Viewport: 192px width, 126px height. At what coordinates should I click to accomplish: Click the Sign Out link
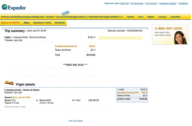[x=125, y=3]
